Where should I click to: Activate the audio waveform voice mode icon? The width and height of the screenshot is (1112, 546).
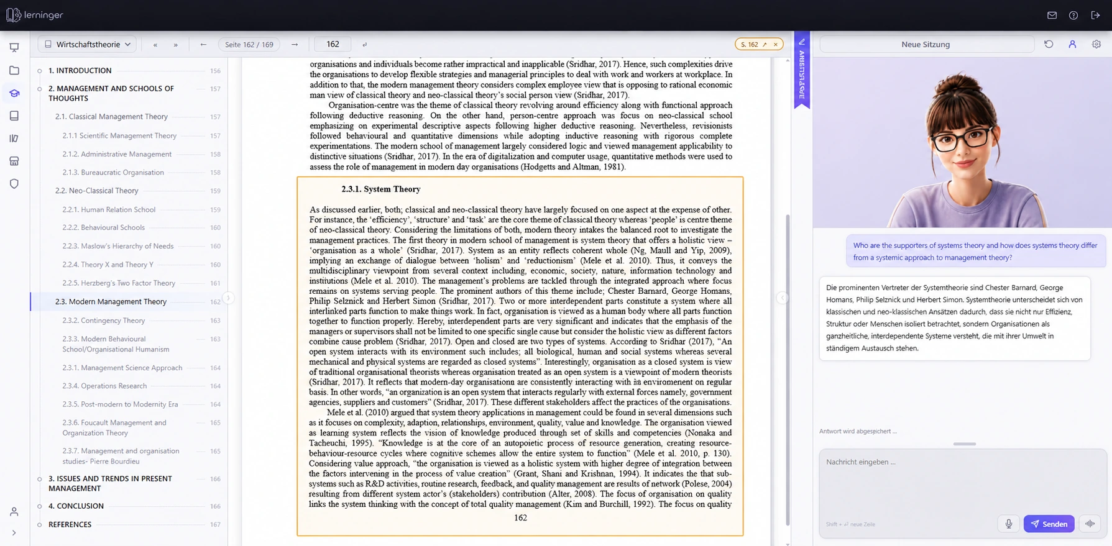[x=1090, y=524]
